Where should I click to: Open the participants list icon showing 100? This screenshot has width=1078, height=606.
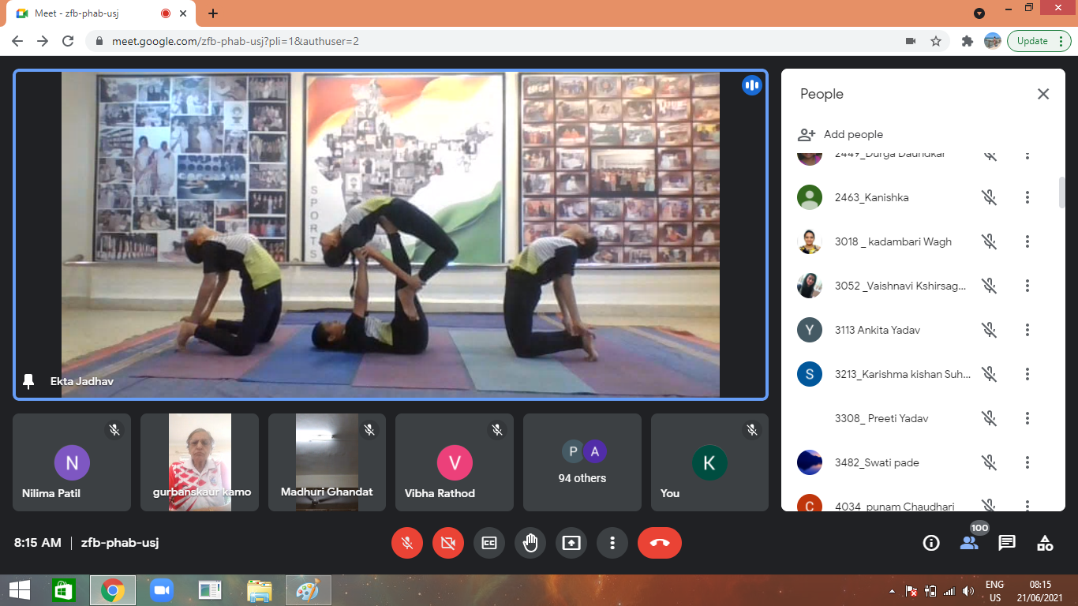968,543
